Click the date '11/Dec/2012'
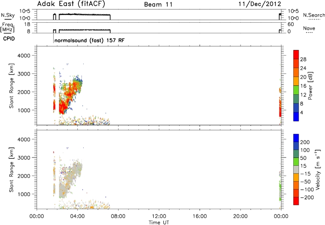The image size is (325, 225). (x=260, y=4)
